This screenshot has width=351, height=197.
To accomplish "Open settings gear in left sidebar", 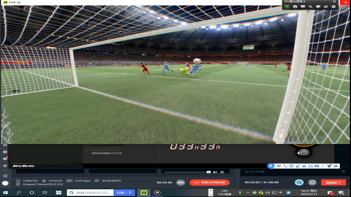I will tap(5, 166).
